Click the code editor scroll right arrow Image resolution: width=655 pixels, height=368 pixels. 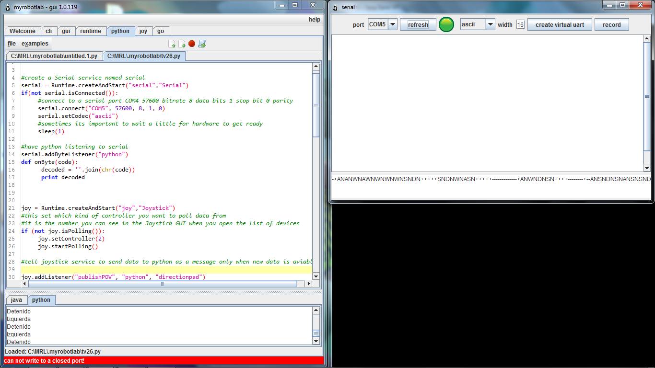click(308, 284)
